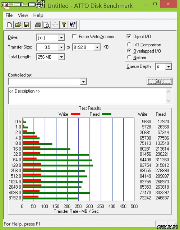Click the Description scrollbar up arrow

coord(169,92)
